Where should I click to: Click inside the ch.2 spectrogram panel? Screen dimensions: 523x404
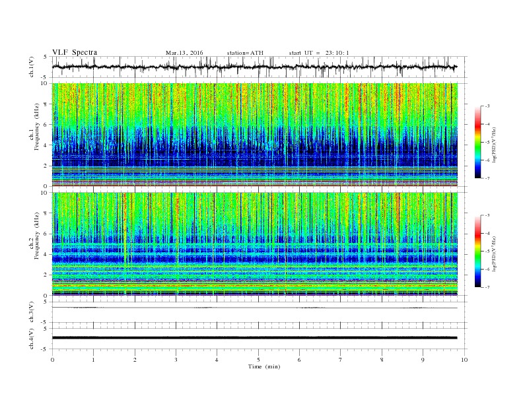254,244
